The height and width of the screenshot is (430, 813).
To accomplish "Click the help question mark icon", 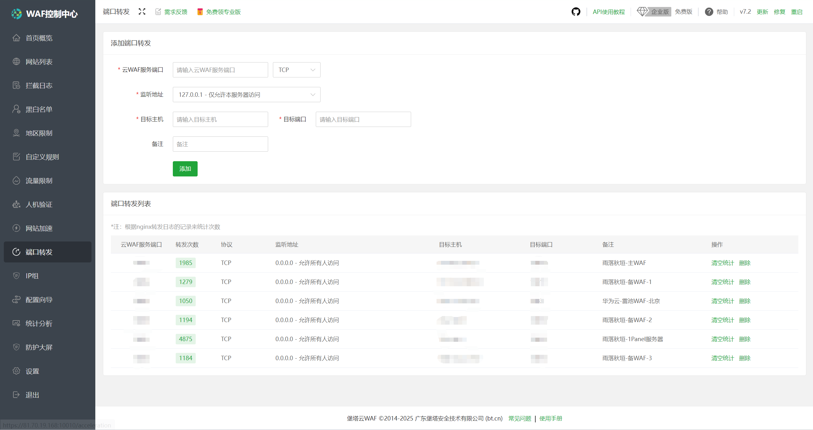I will 709,12.
